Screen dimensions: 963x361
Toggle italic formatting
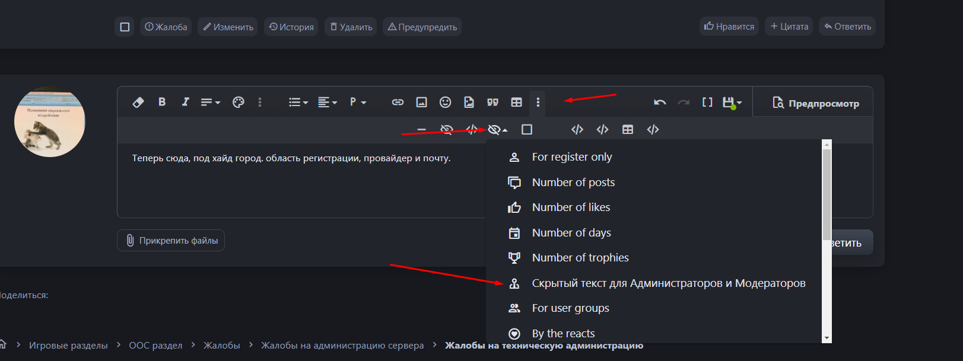coord(186,102)
